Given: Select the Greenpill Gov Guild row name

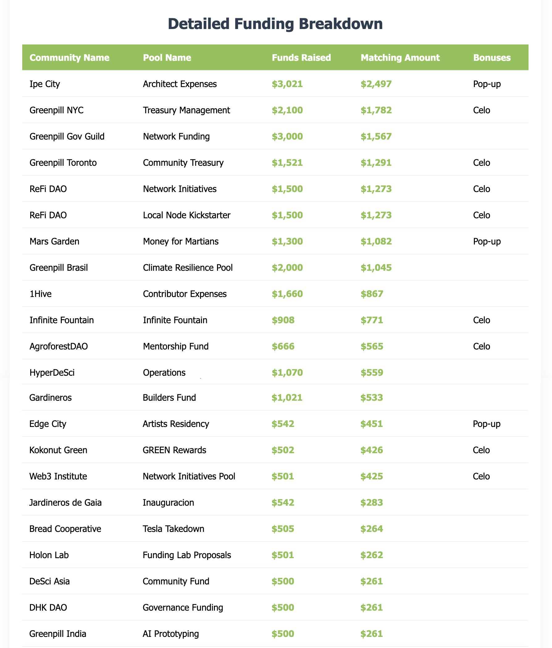Looking at the screenshot, I should tap(67, 136).
